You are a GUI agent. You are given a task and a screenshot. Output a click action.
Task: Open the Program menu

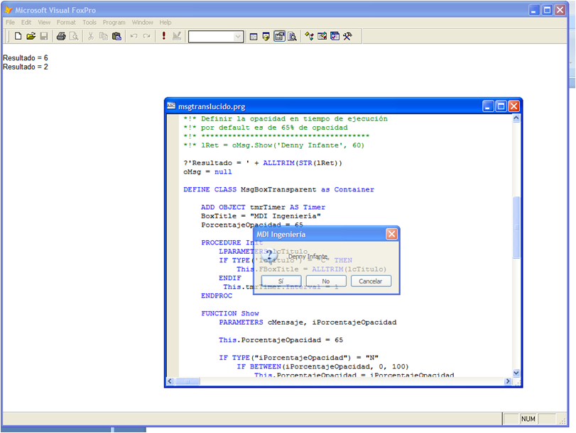coord(114,22)
